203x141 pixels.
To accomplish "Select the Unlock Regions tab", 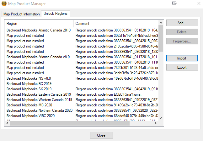I will pos(56,14).
